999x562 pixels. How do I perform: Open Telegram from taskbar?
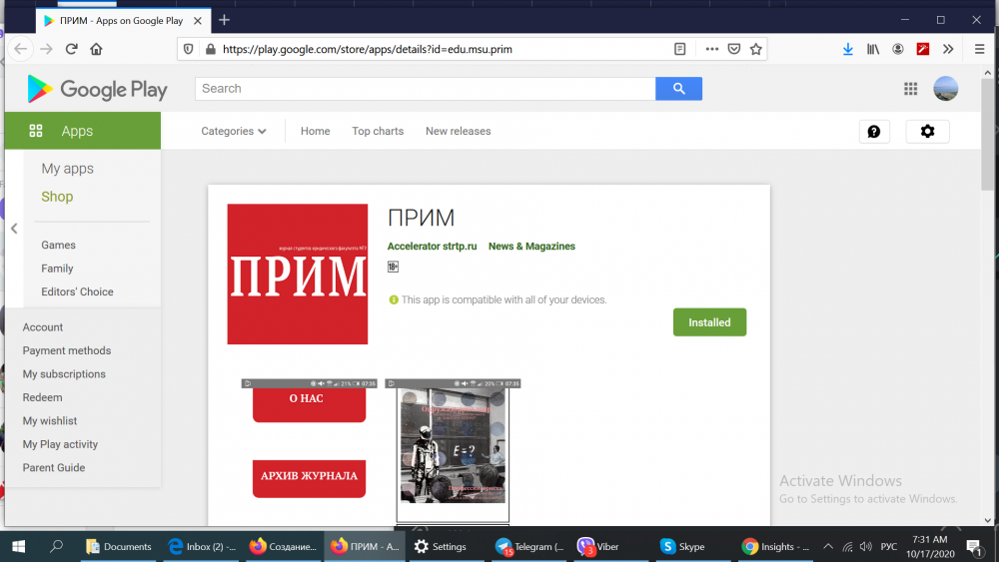click(528, 546)
